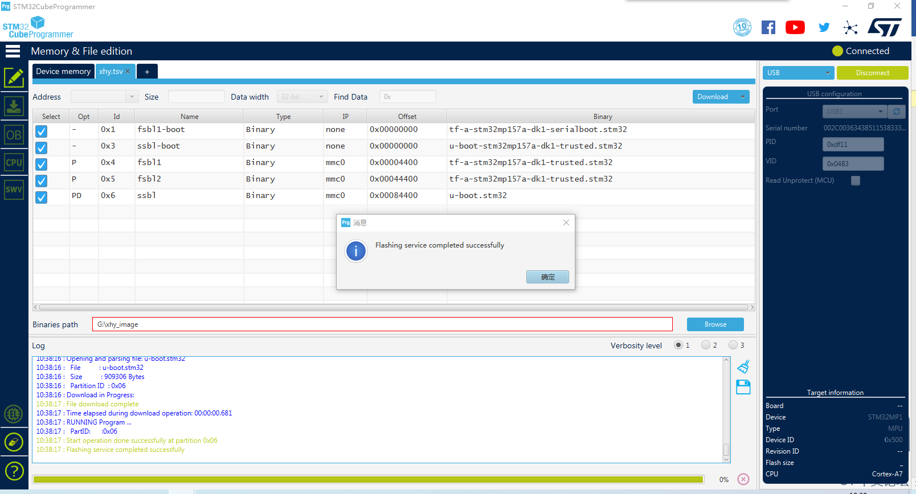The image size is (916, 494).
Task: Close the xhy.tsv tab
Action: [x=128, y=71]
